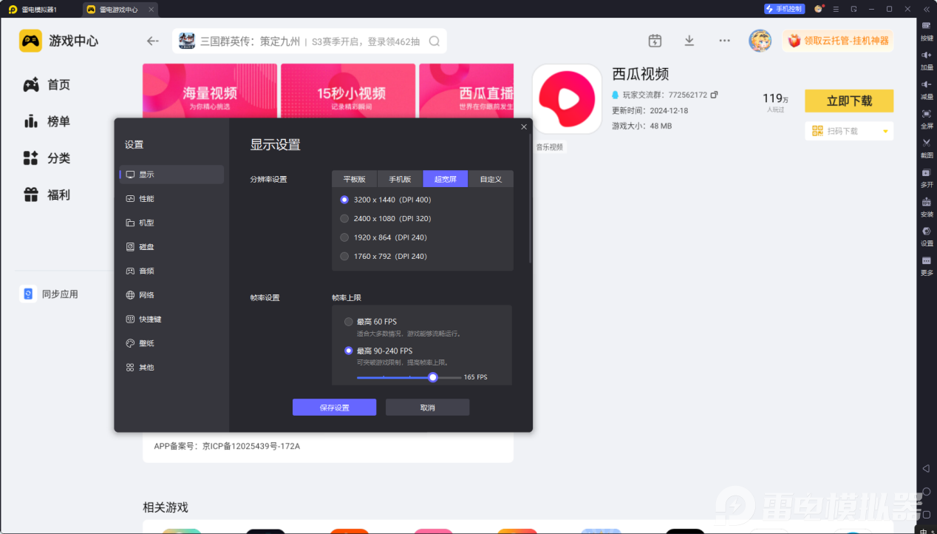Click the three-dots more options icon
Screen dimensions: 937x534
click(724, 41)
